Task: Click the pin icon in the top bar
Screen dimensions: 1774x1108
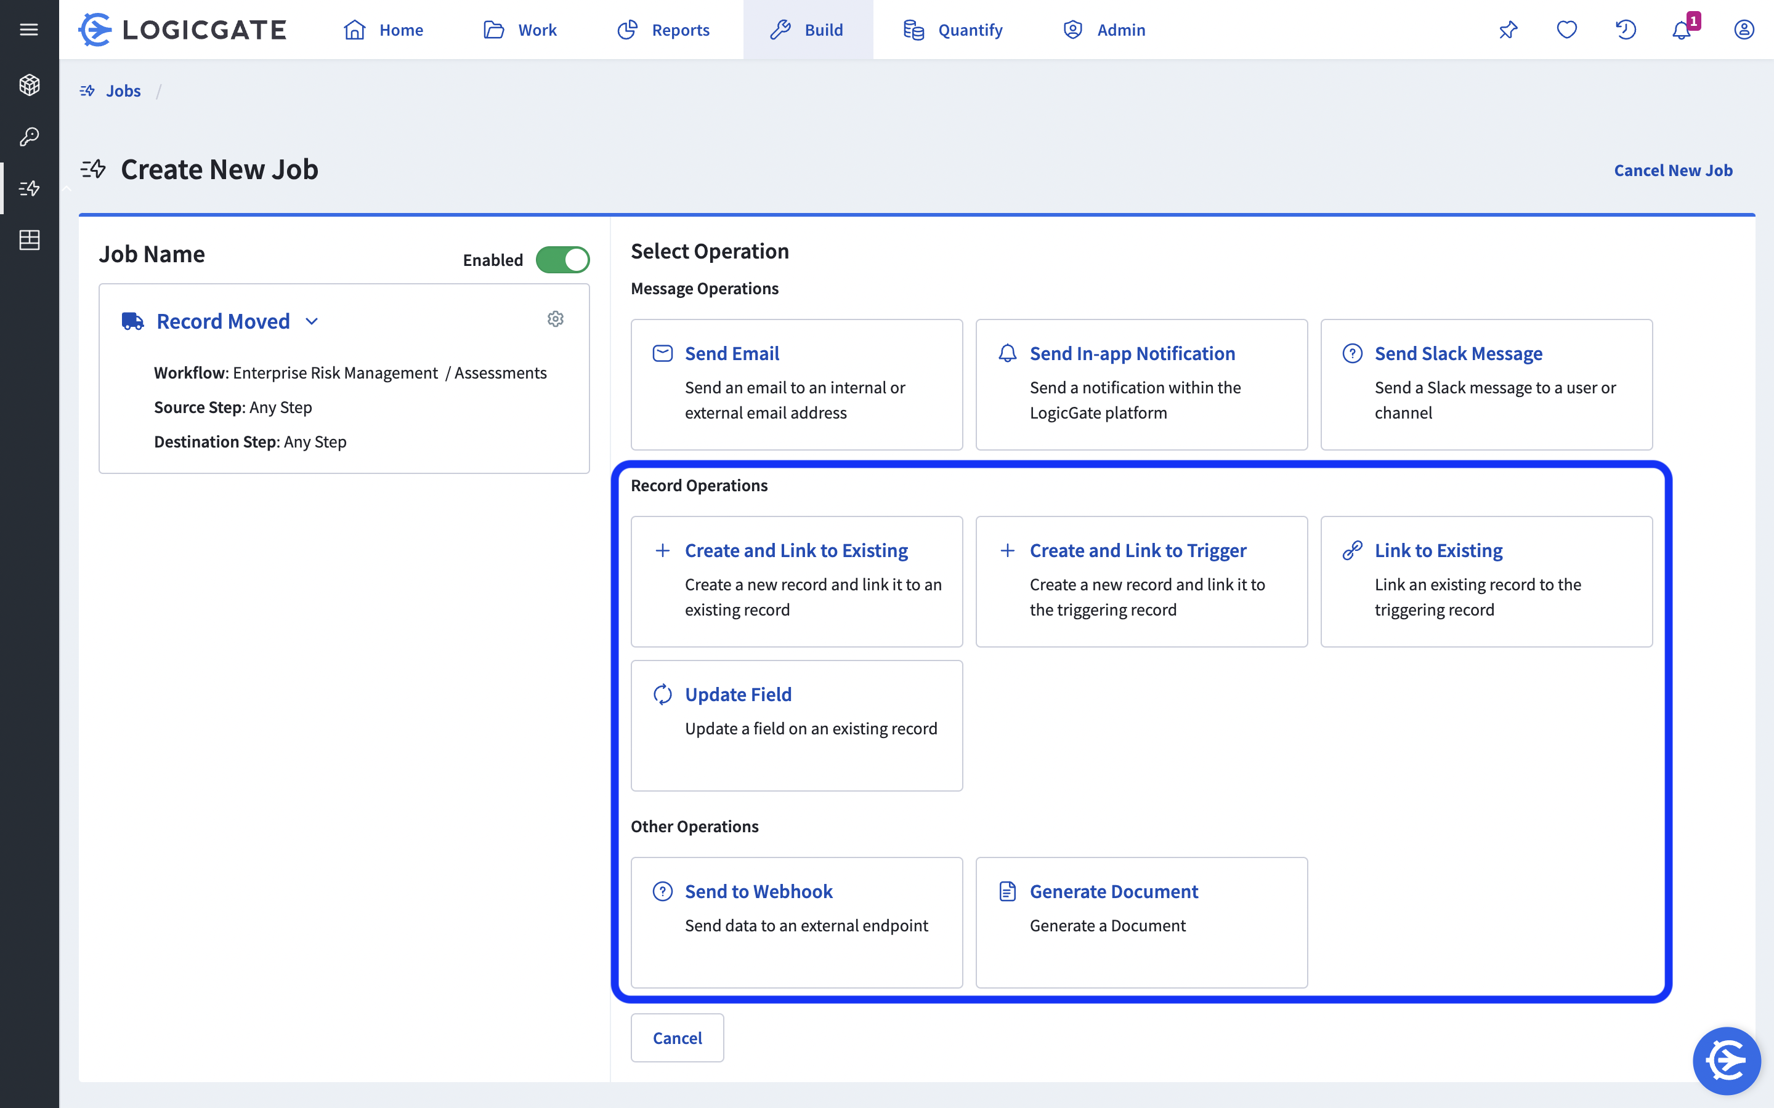Action: pos(1508,30)
